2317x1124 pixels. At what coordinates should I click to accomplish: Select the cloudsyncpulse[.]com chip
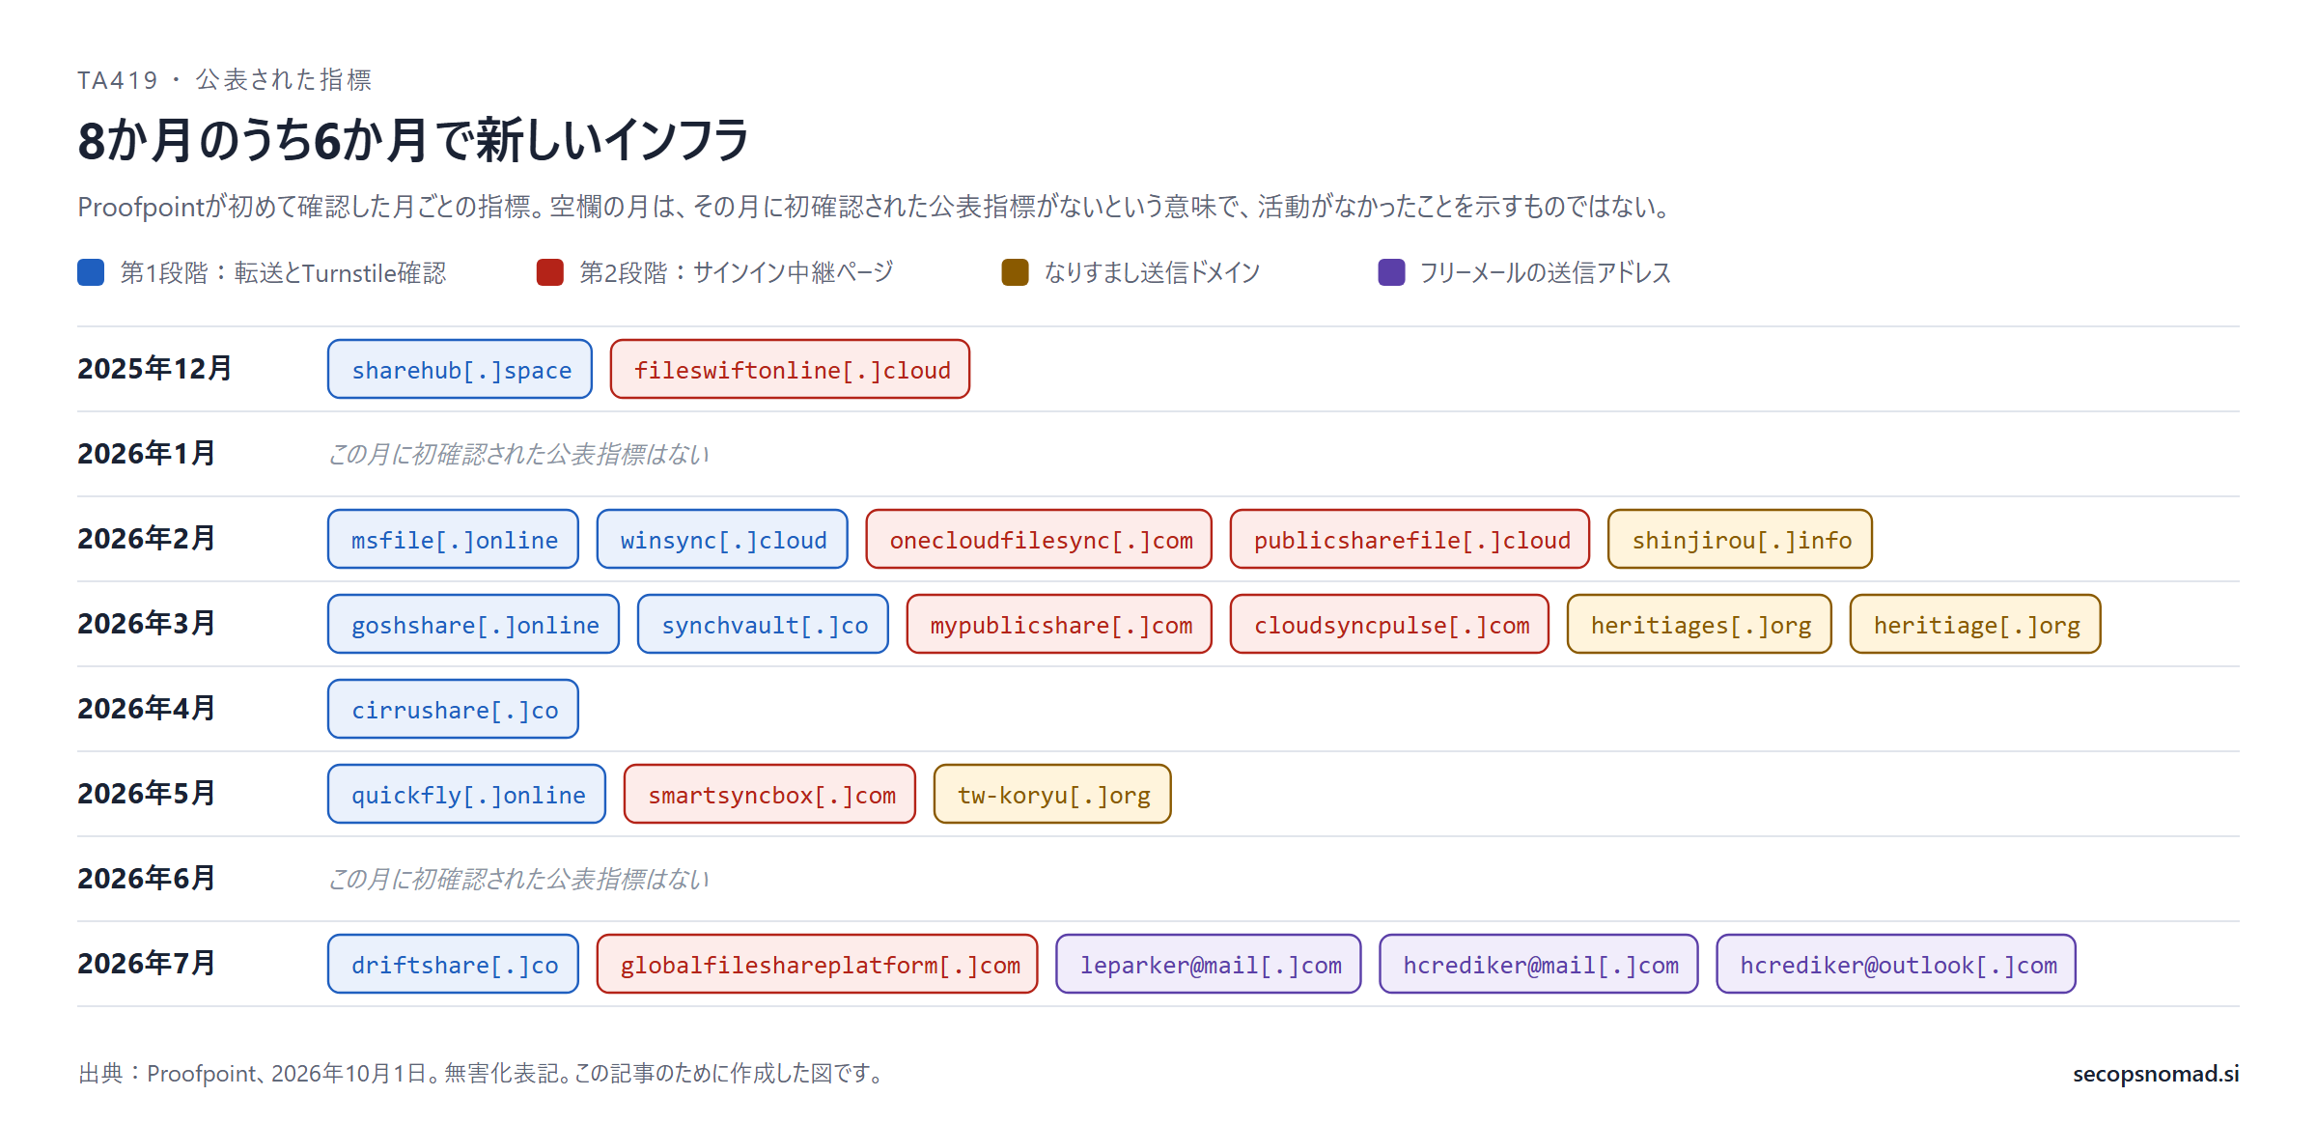1390,624
